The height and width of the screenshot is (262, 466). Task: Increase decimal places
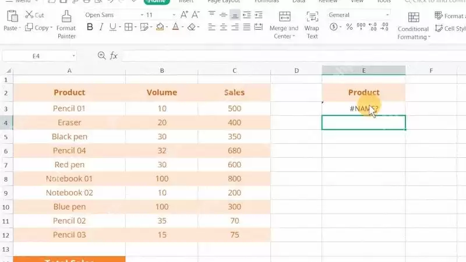[x=373, y=27]
